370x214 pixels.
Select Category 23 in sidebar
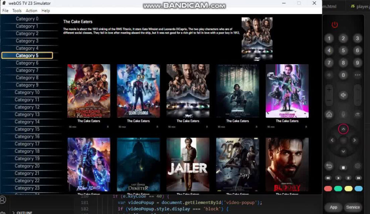(x=27, y=188)
